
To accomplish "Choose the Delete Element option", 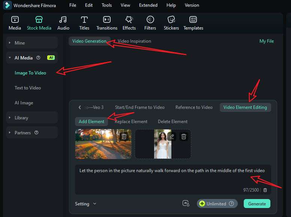I will (x=172, y=122).
